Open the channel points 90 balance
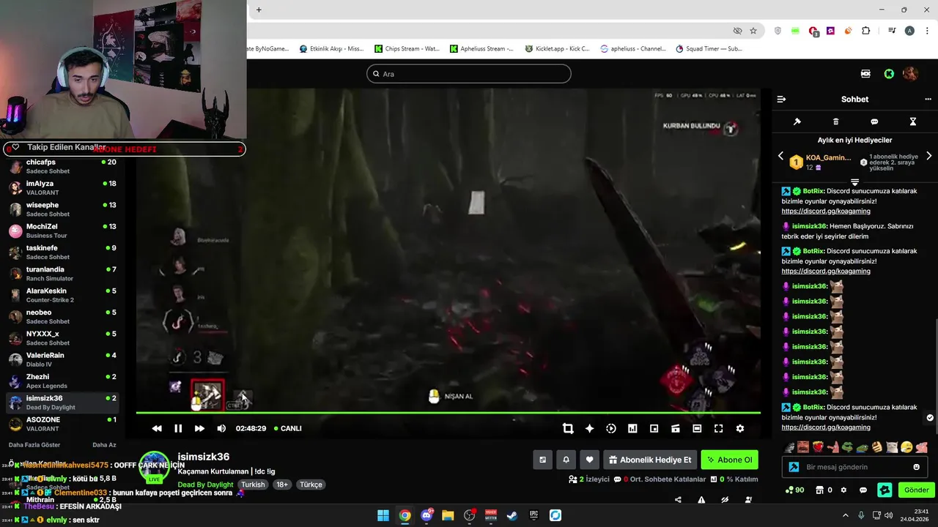Viewport: 938px width, 527px height. [794, 490]
